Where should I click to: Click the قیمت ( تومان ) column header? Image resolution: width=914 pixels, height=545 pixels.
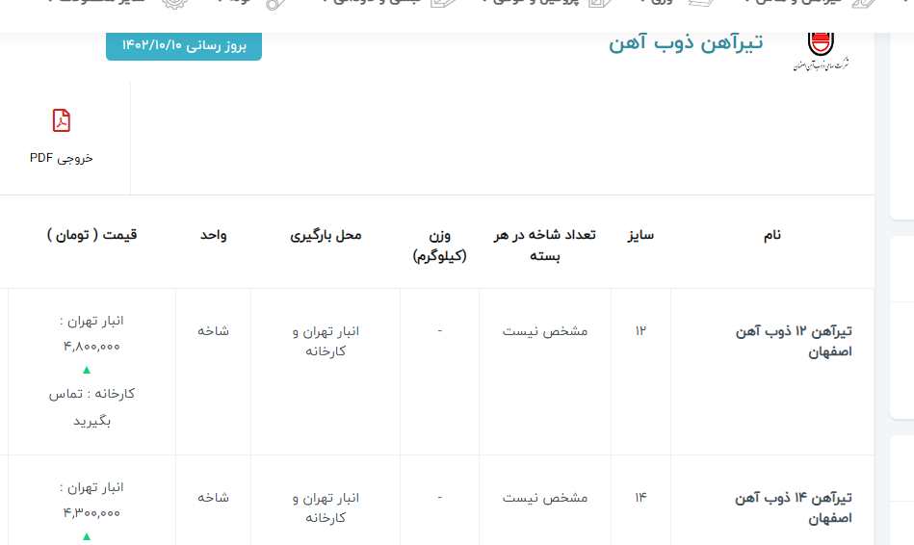click(91, 235)
